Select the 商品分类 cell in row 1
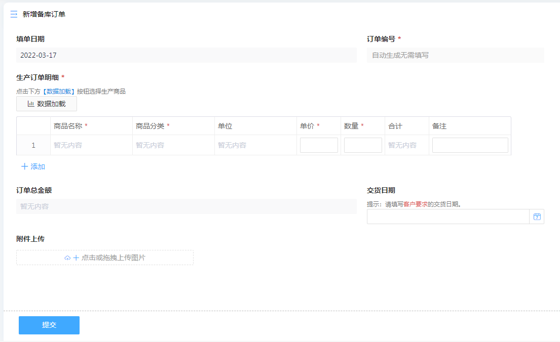The height and width of the screenshot is (342, 560). [173, 145]
